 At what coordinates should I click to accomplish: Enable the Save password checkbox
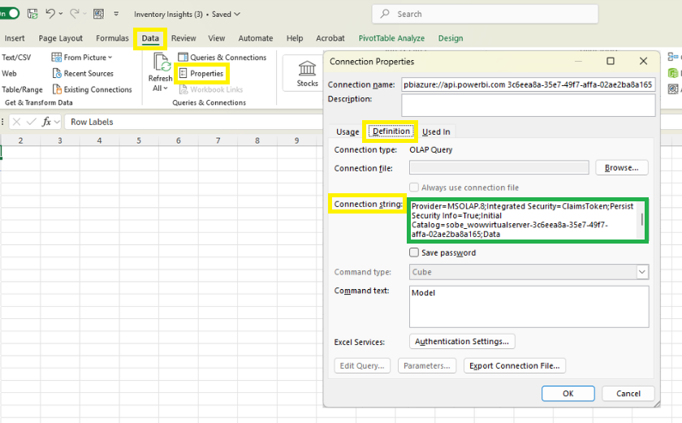pos(415,253)
